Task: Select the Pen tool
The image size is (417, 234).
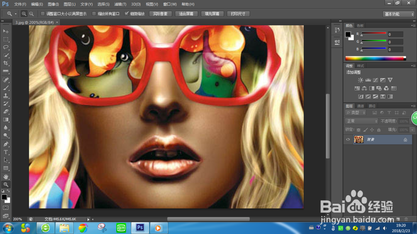Action: (5, 144)
